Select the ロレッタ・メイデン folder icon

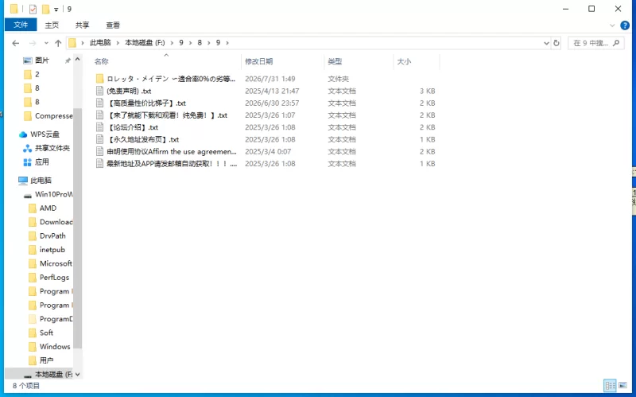100,79
